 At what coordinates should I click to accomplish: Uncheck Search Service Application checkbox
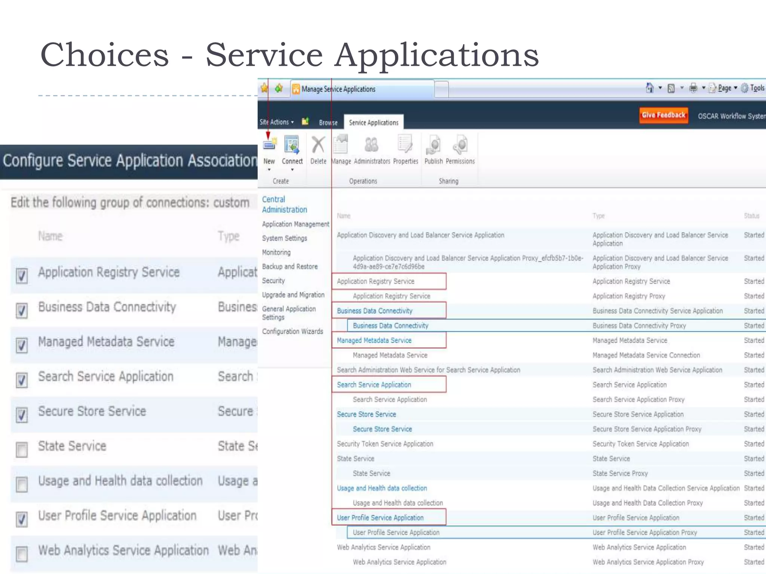22,380
